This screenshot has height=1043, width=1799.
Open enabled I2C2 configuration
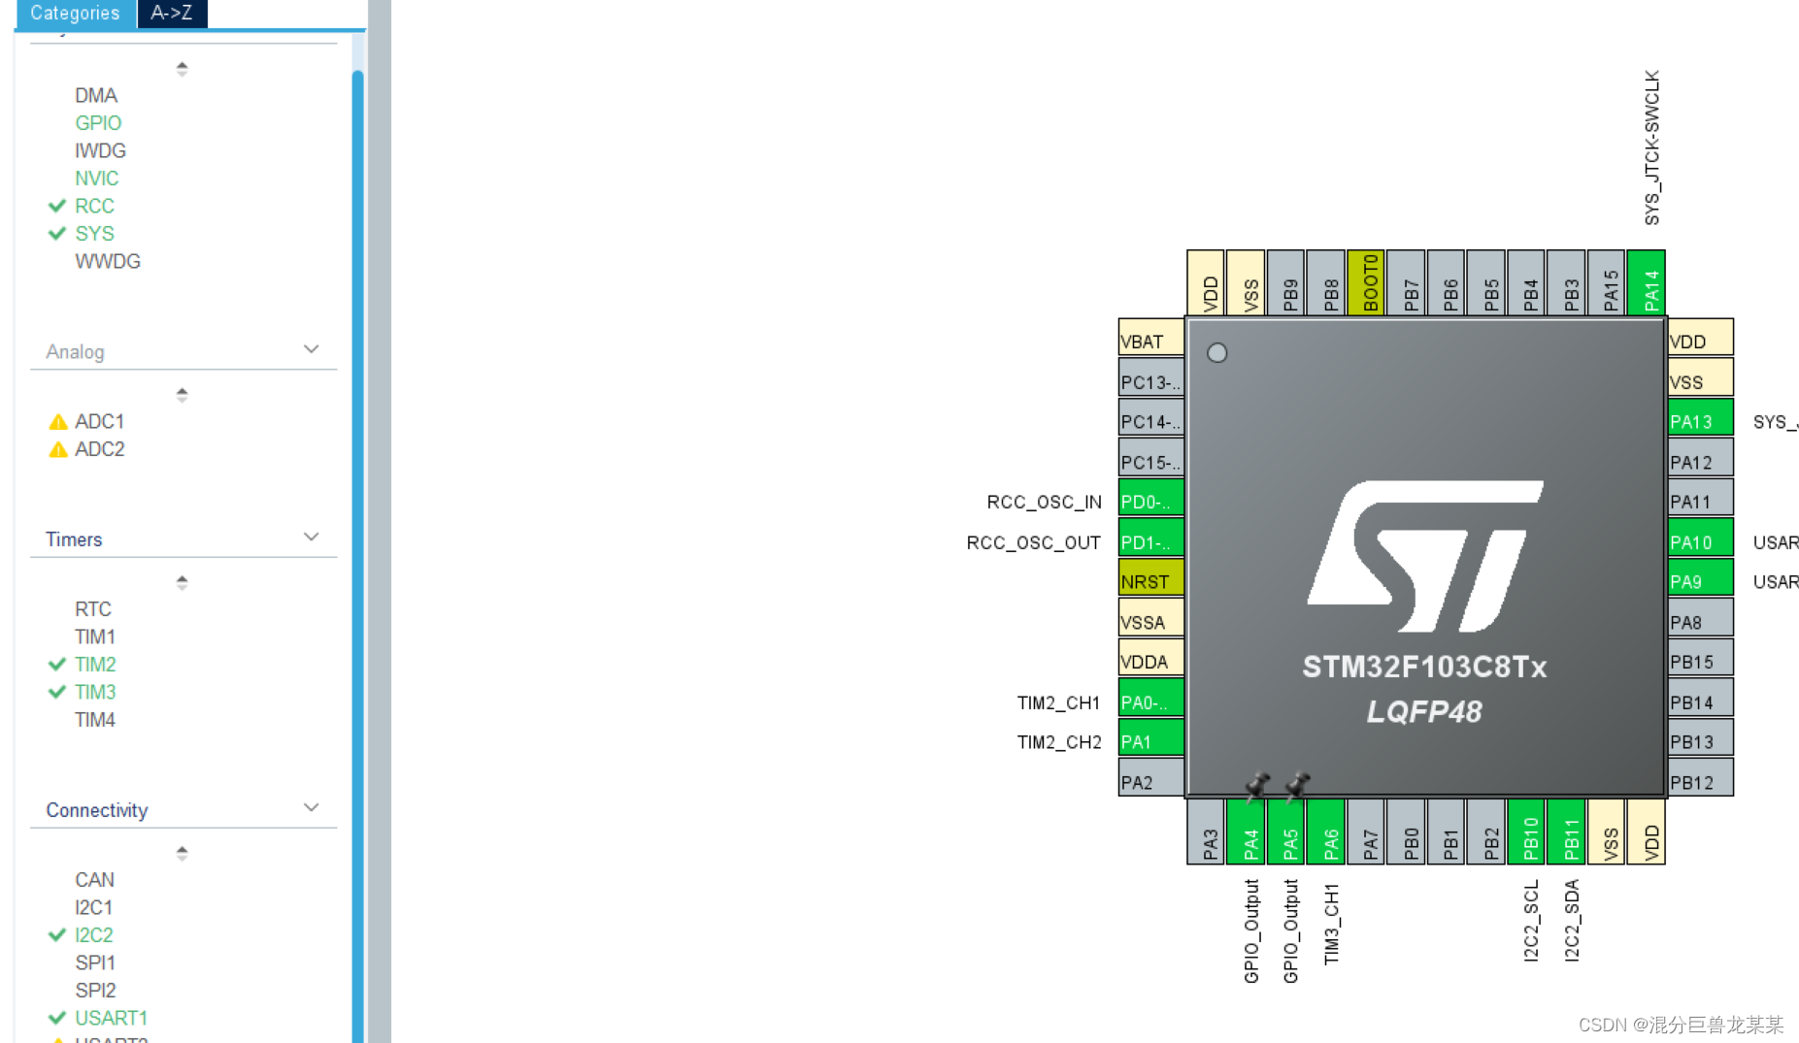pos(93,935)
